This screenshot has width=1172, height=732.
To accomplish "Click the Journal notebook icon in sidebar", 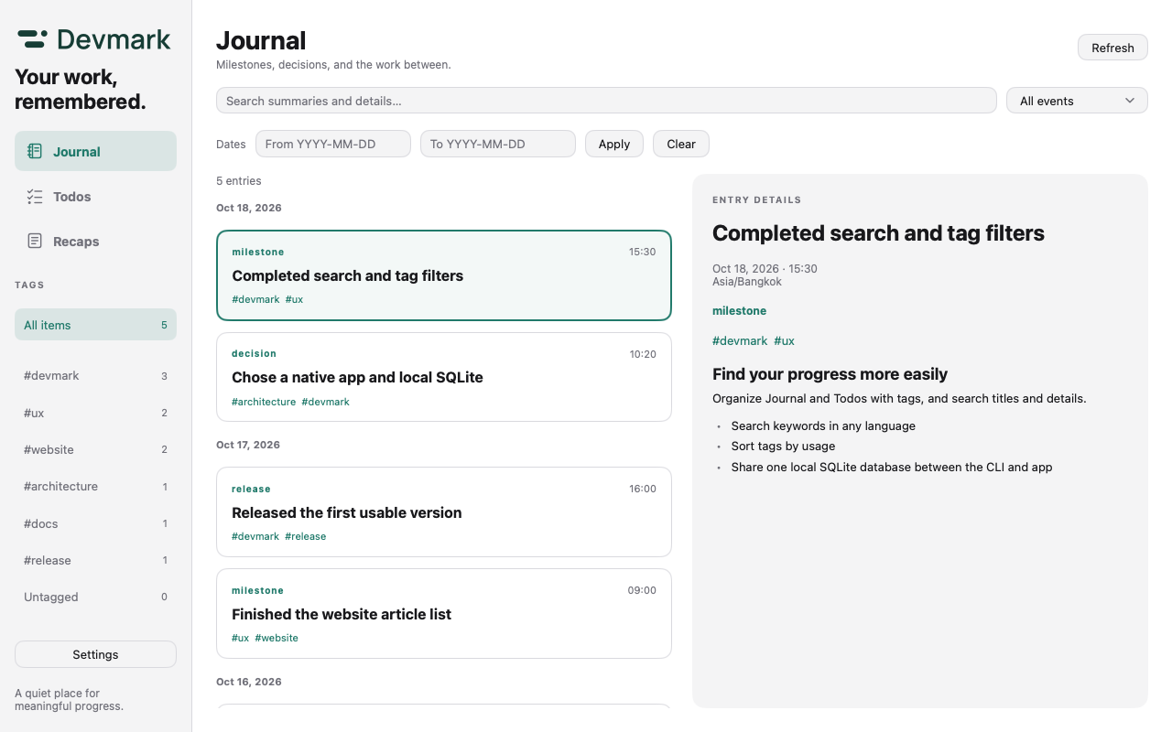I will 35,151.
